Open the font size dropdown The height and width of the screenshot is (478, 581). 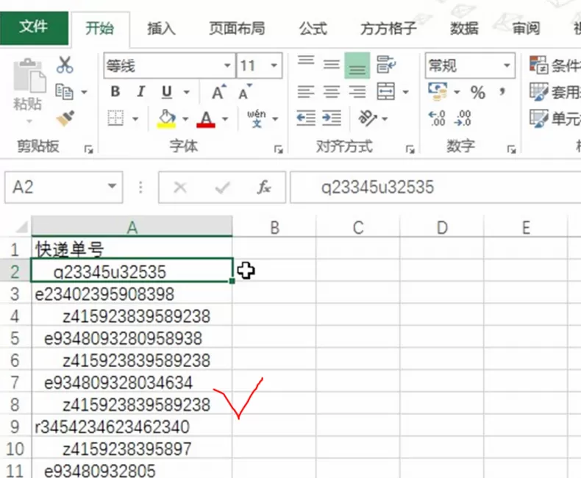point(274,65)
